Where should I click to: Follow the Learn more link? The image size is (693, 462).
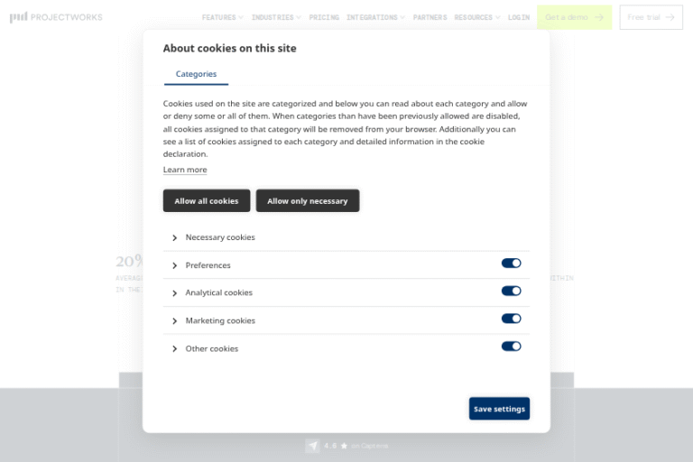(185, 170)
